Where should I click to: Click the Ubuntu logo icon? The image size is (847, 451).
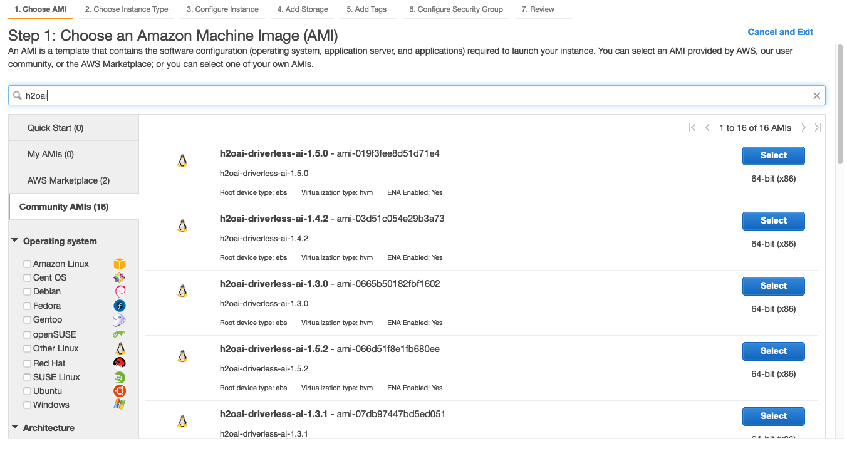tap(119, 390)
